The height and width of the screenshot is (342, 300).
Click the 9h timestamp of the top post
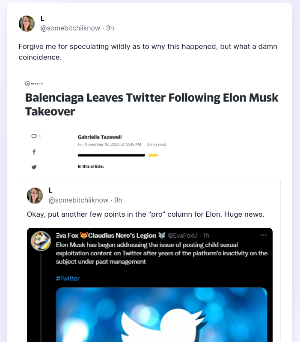pyautogui.click(x=110, y=28)
